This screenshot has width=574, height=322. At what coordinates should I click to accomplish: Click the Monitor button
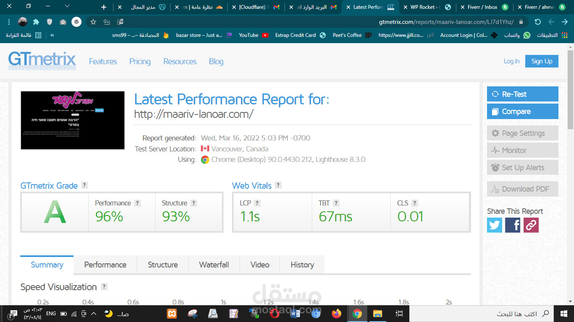[x=522, y=151]
